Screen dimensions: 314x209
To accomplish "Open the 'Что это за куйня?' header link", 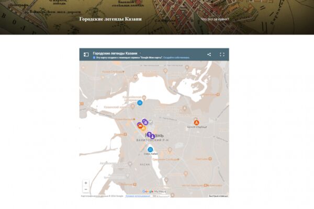I will pos(215,19).
